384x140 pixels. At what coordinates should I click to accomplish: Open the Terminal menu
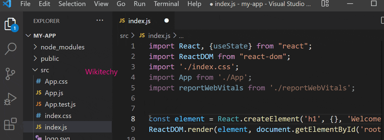tap(166, 4)
